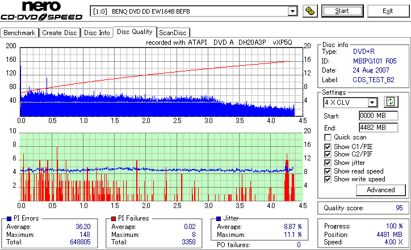Click the End position field 4482 MB

pos(379,128)
